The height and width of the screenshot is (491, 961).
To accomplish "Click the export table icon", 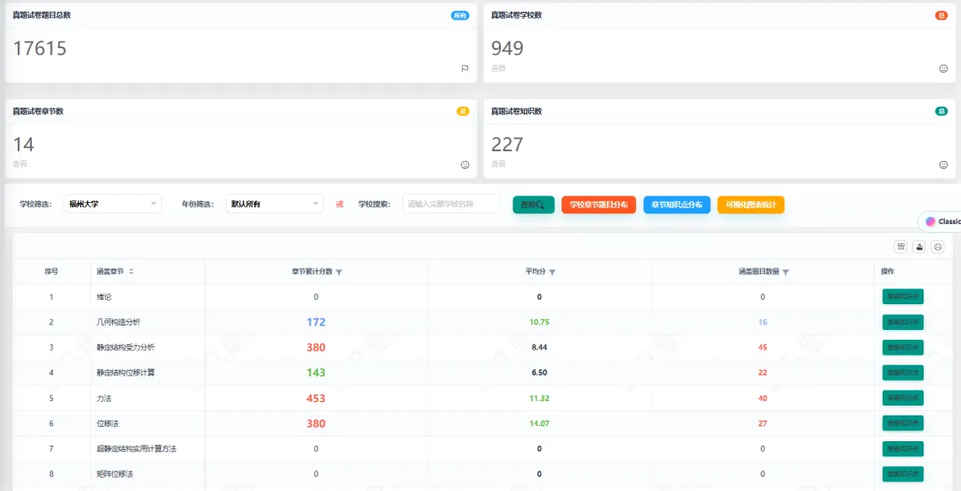I will tap(919, 246).
